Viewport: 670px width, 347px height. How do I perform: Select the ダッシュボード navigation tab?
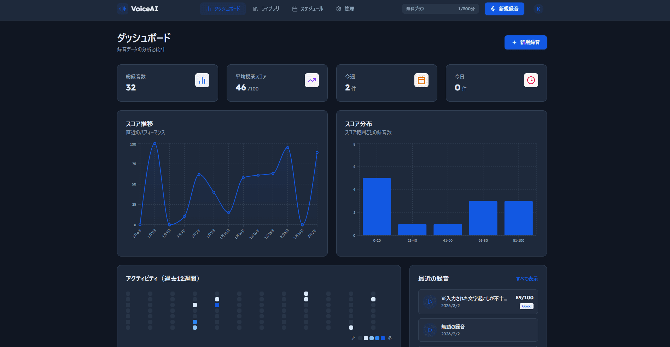[x=223, y=9]
